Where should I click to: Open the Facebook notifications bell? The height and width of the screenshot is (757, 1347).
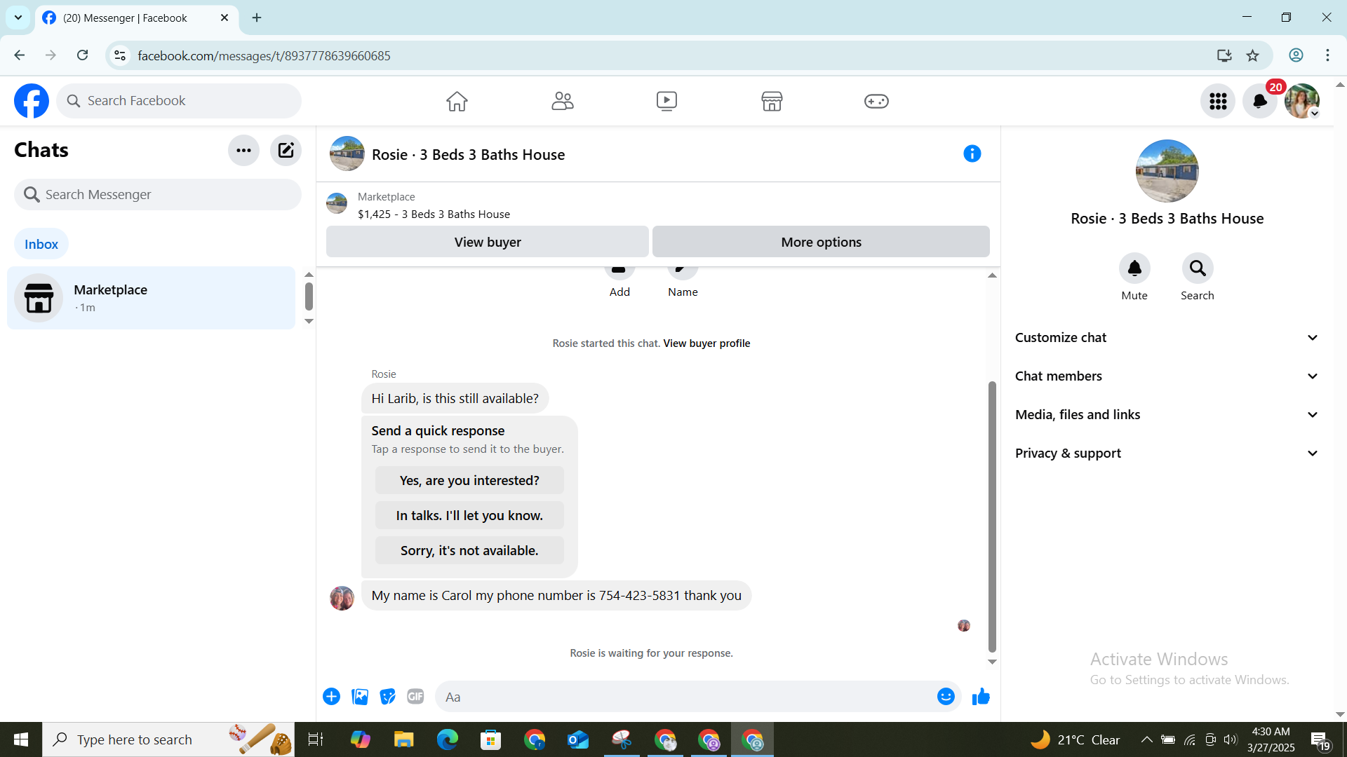[1260, 101]
